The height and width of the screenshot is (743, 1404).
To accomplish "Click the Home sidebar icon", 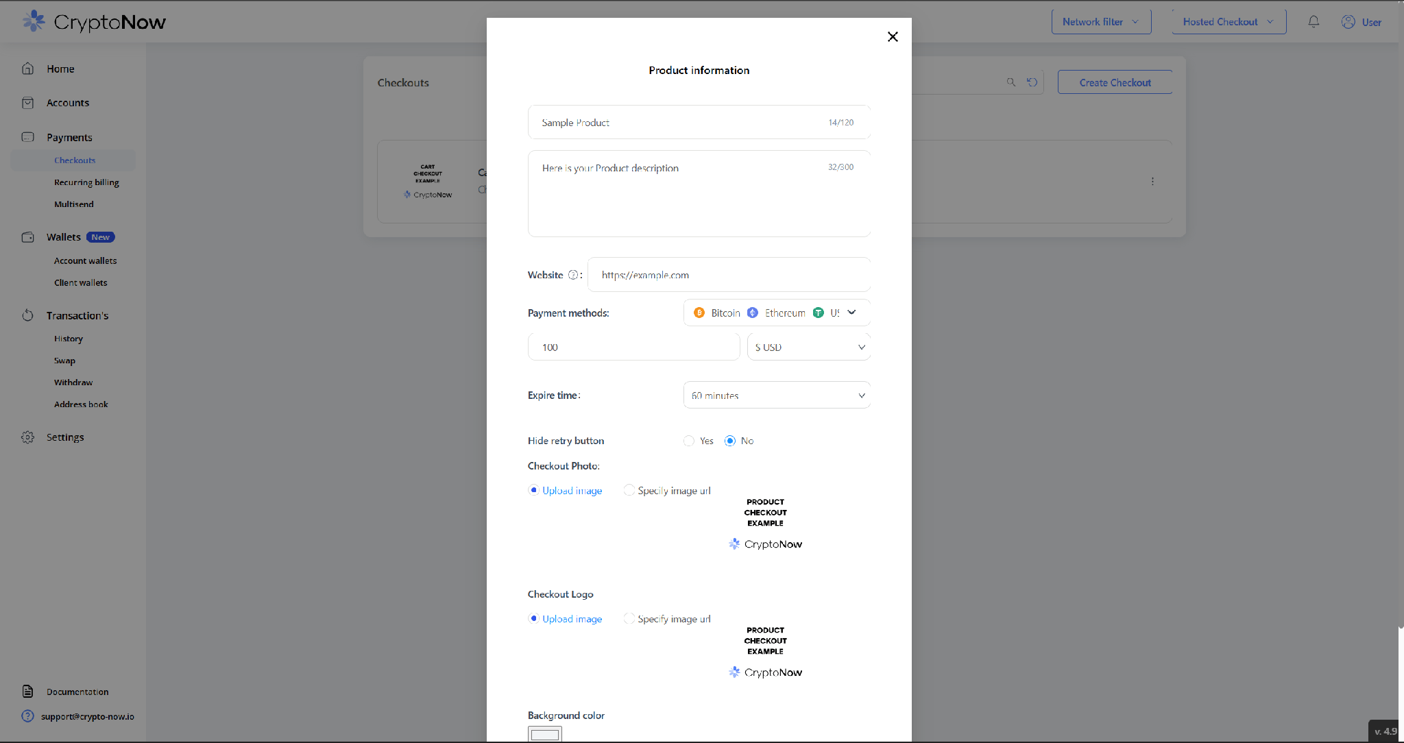I will [27, 69].
